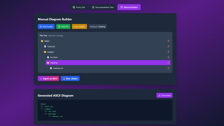Select the Major folder in file tree
Image resolution: width=224 pixels, height=126 pixels.
tap(105, 41)
